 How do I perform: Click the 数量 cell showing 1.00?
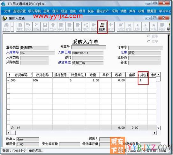pos(93,80)
